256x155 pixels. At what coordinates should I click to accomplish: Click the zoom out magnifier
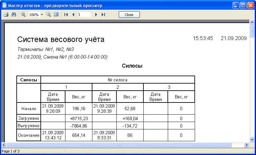(x=48, y=15)
